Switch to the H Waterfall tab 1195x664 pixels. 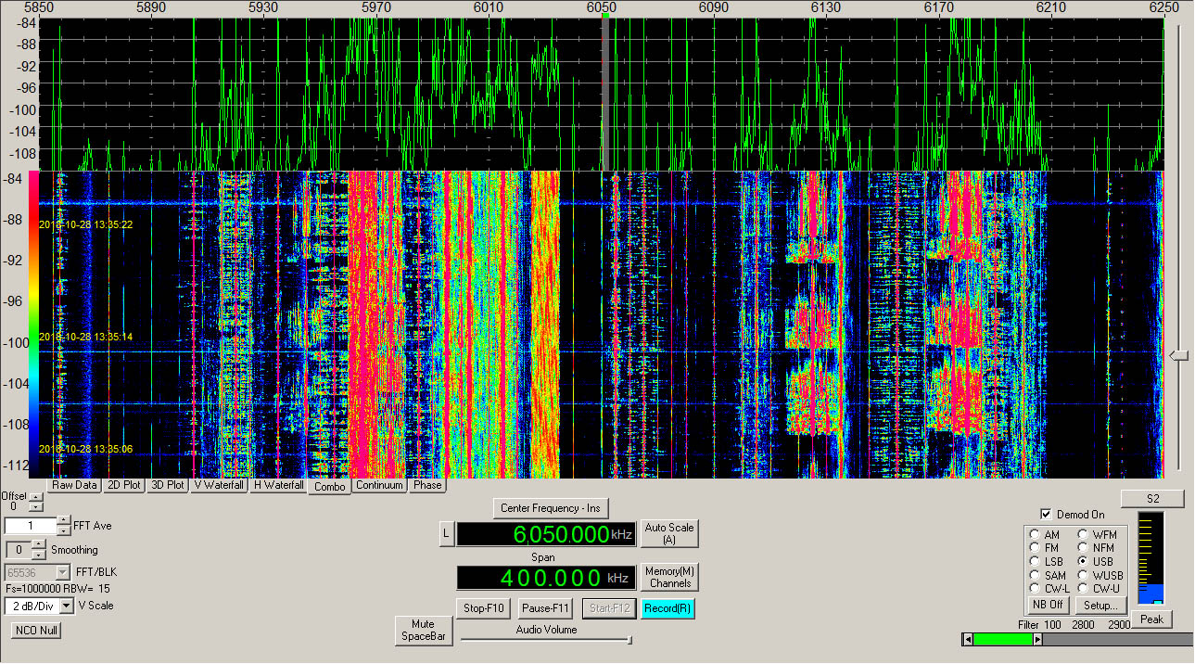click(278, 485)
